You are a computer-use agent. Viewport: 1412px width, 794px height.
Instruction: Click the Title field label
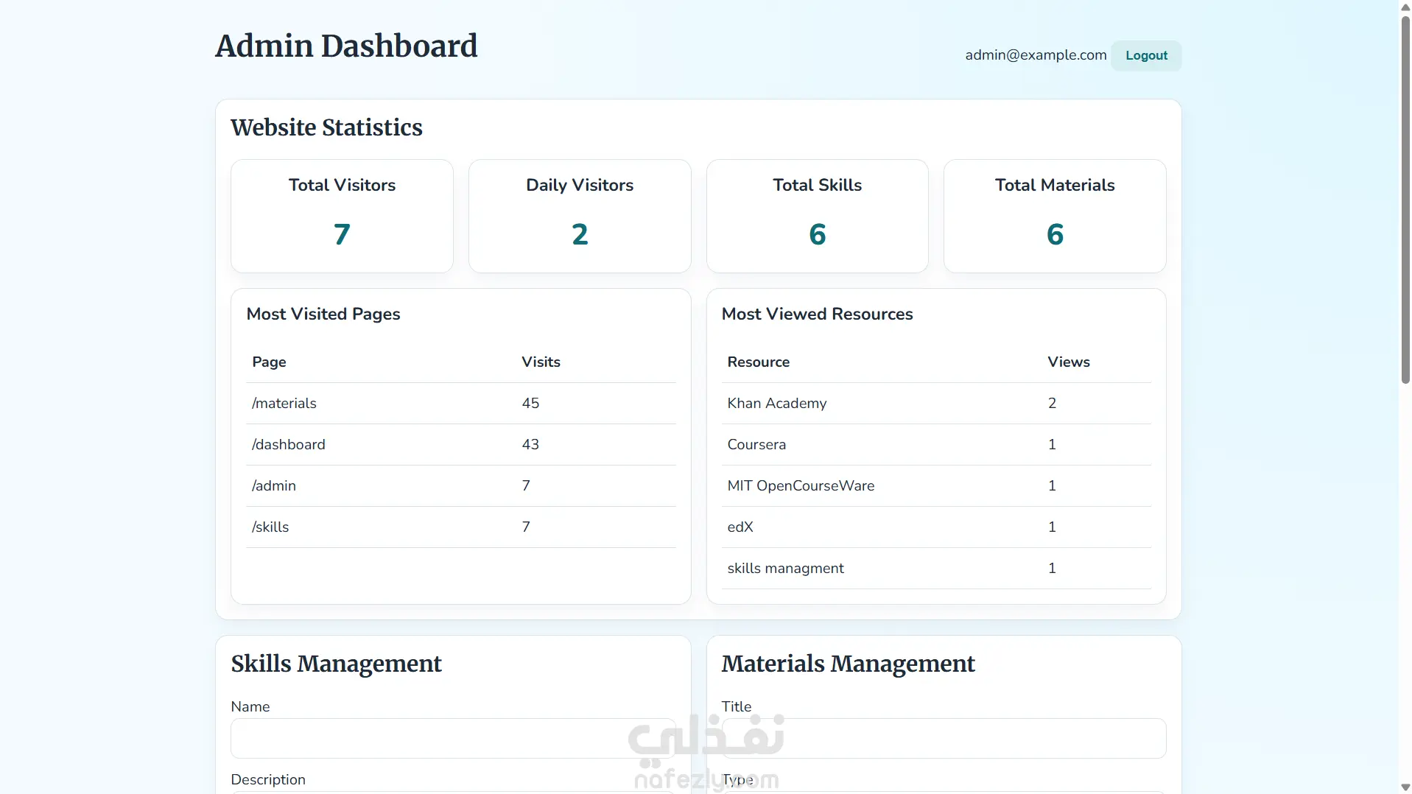(737, 706)
